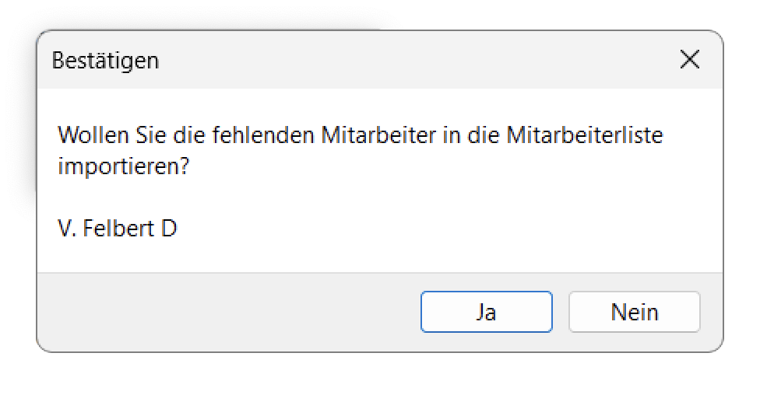Hit the Nein button beside Ja
This screenshot has height=395, width=760.
[634, 312]
